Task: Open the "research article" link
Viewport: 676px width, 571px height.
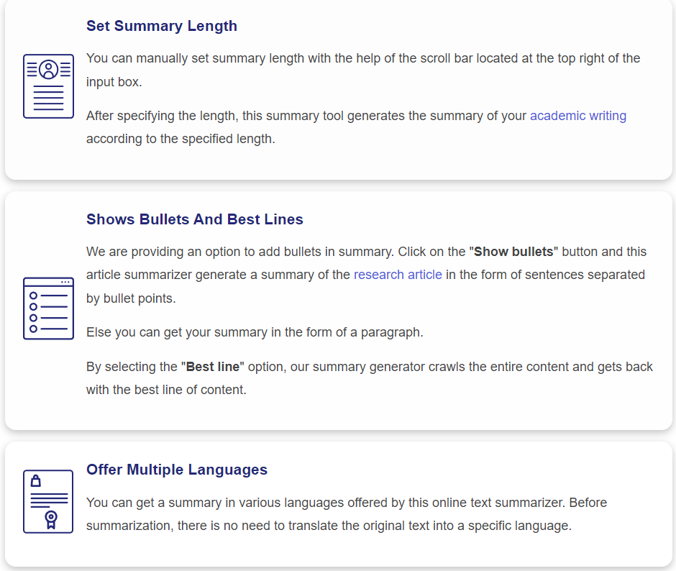Action: 398,275
